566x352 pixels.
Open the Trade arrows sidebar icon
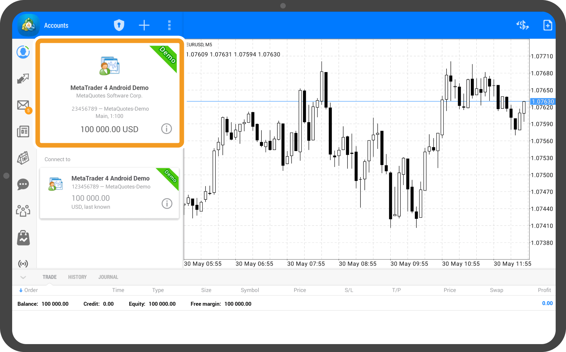coord(23,79)
